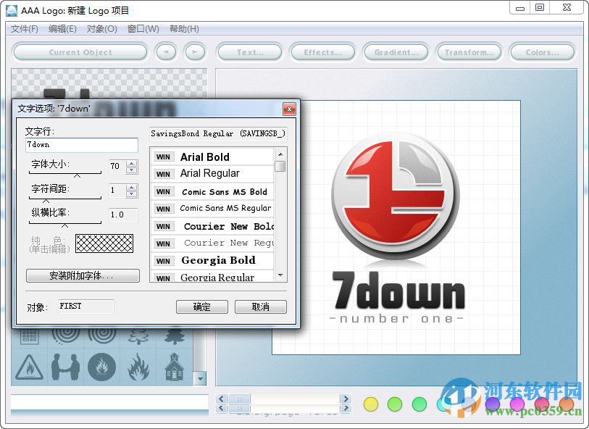This screenshot has height=429, width=589.
Task: Select Georgia Regular font
Action: click(x=212, y=278)
